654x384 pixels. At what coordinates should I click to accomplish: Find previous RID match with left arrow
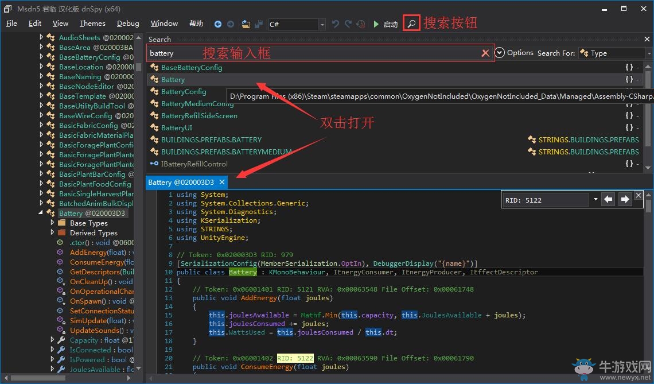point(609,200)
